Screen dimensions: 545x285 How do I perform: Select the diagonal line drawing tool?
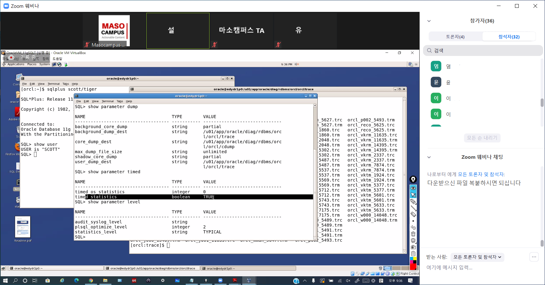click(413, 208)
